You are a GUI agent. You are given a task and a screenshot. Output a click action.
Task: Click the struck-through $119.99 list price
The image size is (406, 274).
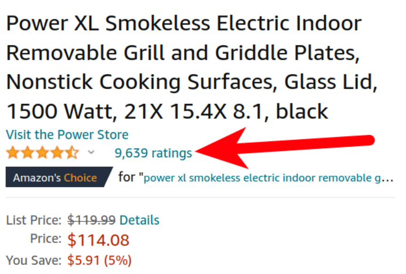coord(91,220)
